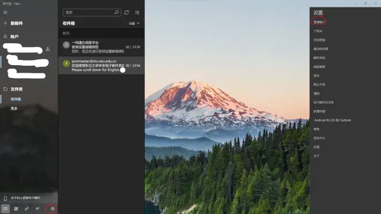The height and width of the screenshot is (214, 381).
Task: Open 阅读窗格 settings
Action: tap(319, 67)
